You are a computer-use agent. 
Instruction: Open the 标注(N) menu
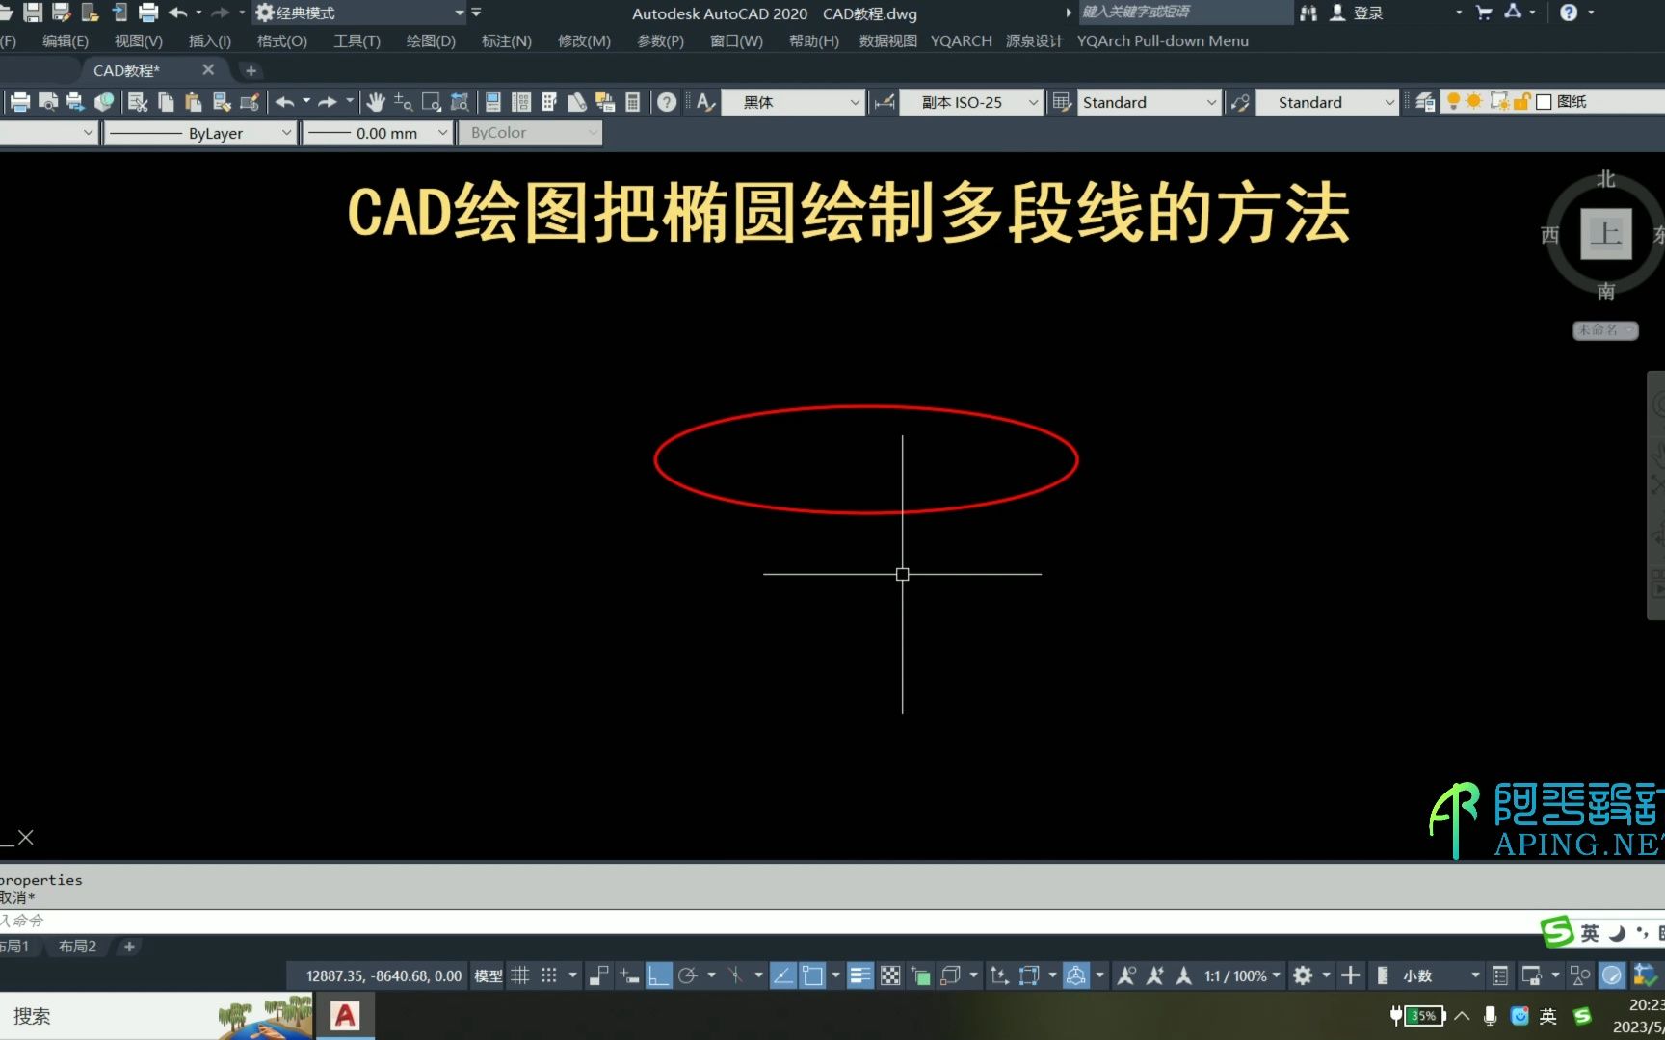pos(507,40)
